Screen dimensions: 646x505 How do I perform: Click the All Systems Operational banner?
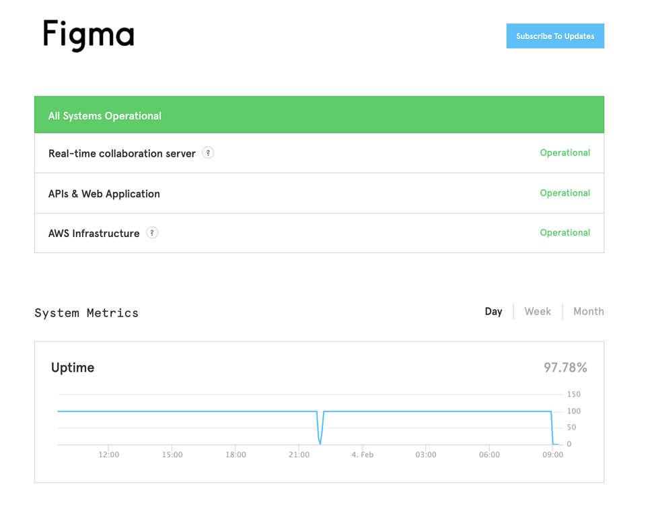[319, 115]
